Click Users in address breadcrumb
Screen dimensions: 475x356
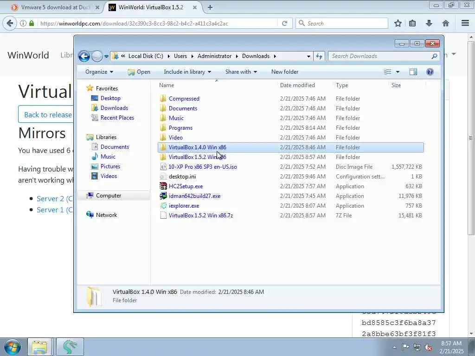(180, 56)
